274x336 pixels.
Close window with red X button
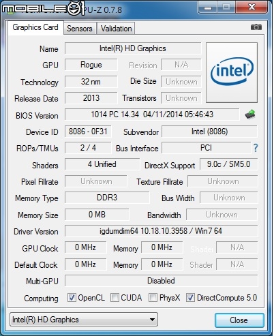click(252, 7)
